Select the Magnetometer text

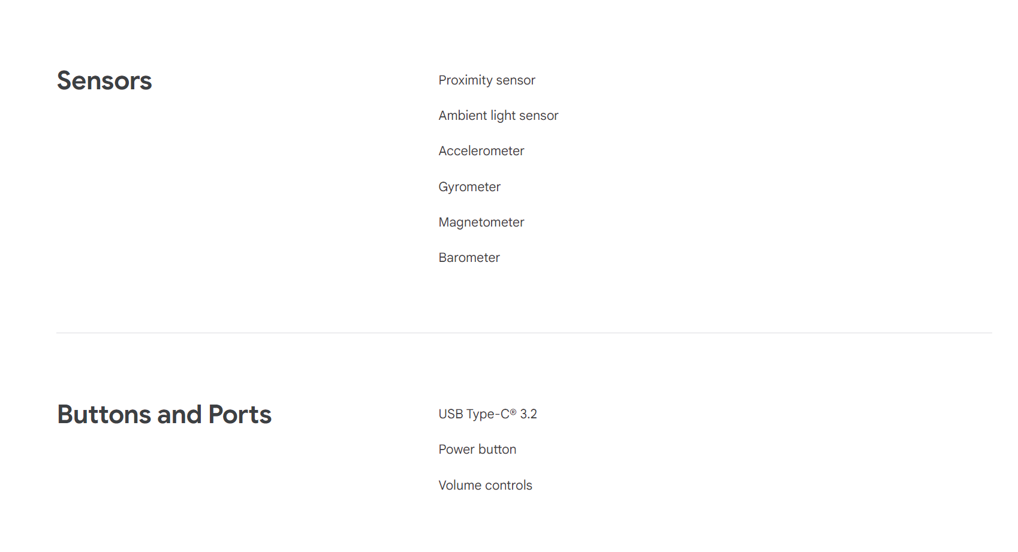[x=481, y=222]
